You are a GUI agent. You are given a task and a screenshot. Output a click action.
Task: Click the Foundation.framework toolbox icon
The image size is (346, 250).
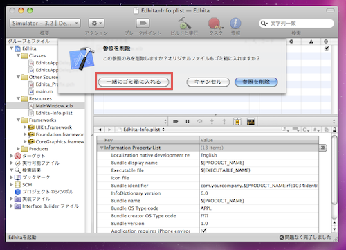pos(31,134)
